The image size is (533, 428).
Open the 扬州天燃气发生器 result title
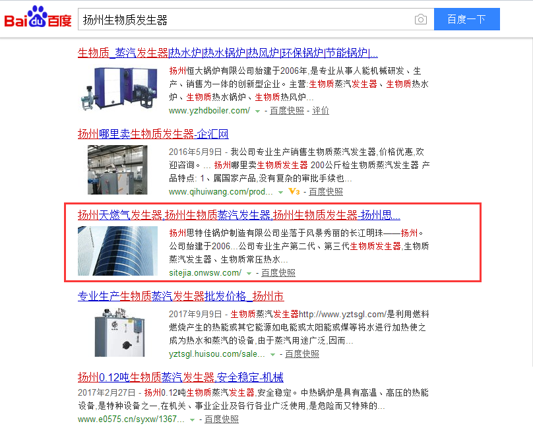[x=239, y=215]
